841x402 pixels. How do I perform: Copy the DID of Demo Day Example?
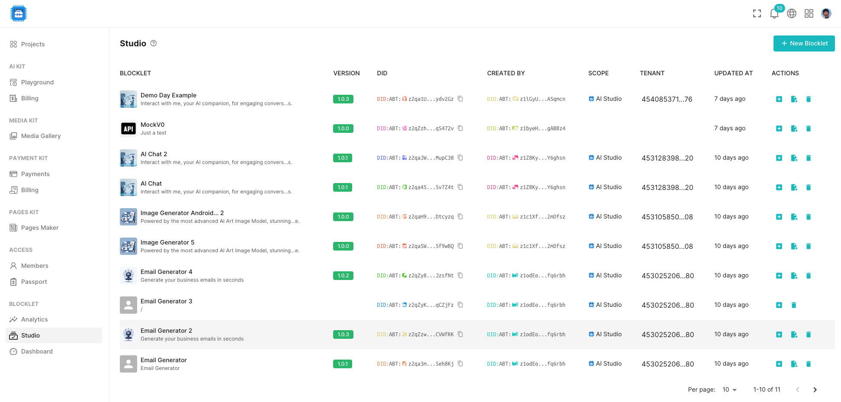(460, 99)
